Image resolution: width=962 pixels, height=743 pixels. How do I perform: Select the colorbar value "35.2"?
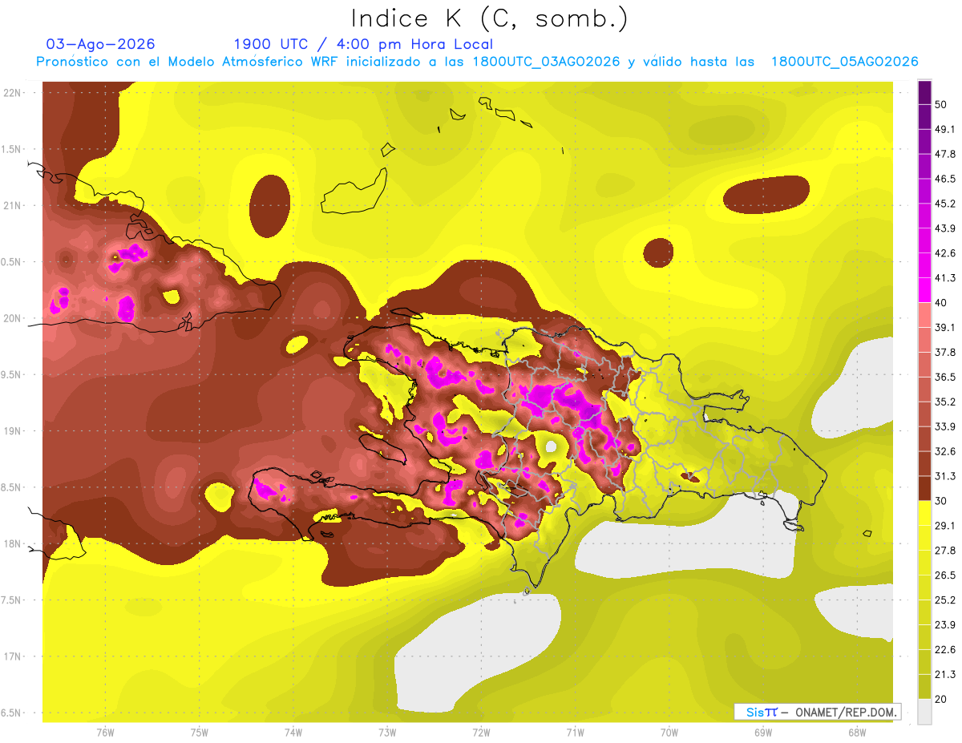coord(944,402)
